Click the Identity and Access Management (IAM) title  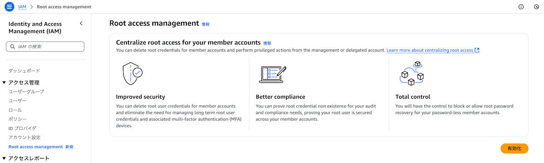pyautogui.click(x=35, y=28)
